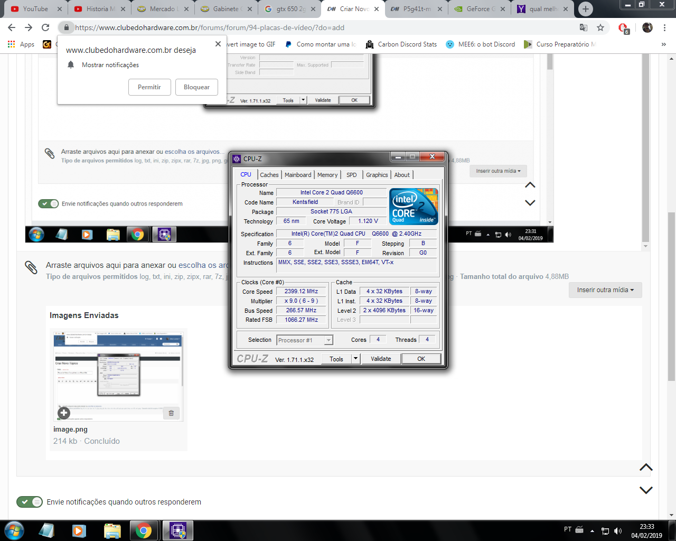Image resolution: width=676 pixels, height=541 pixels.
Task: Switch to the 'qual melh' Yahoo tab
Action: [543, 9]
